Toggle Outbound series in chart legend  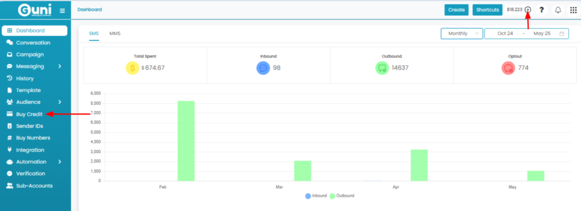tap(342, 196)
